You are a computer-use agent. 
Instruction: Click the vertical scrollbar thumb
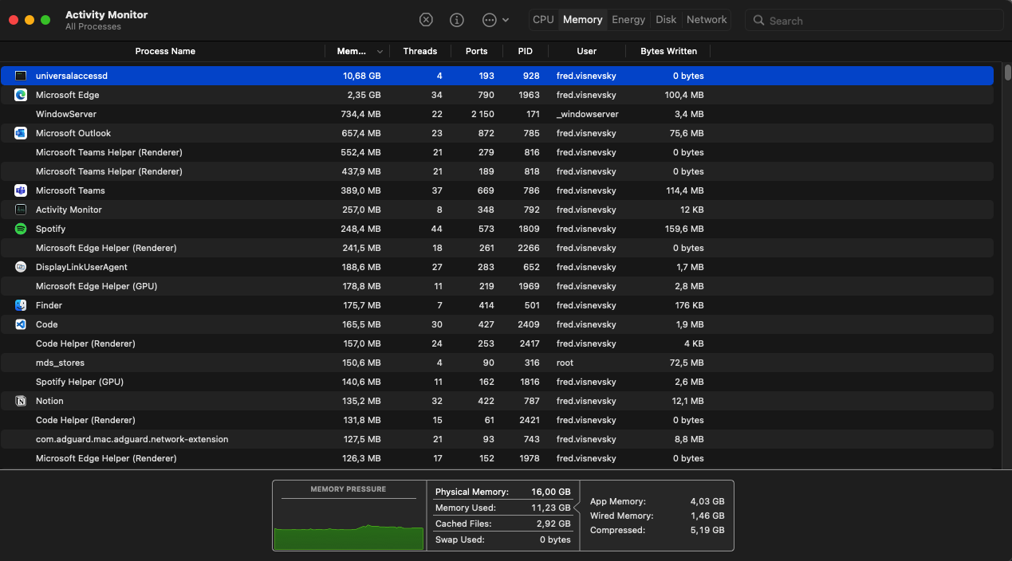pos(1008,73)
